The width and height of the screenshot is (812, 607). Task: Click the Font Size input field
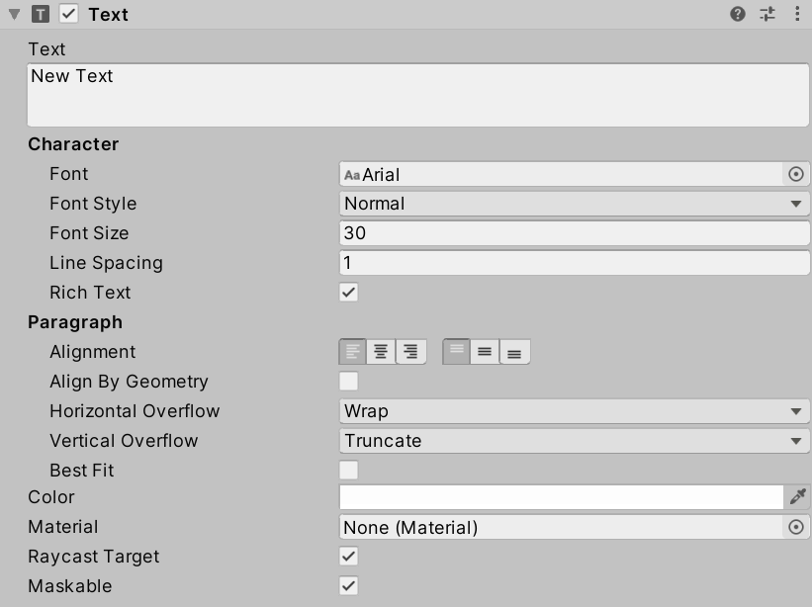(x=574, y=233)
